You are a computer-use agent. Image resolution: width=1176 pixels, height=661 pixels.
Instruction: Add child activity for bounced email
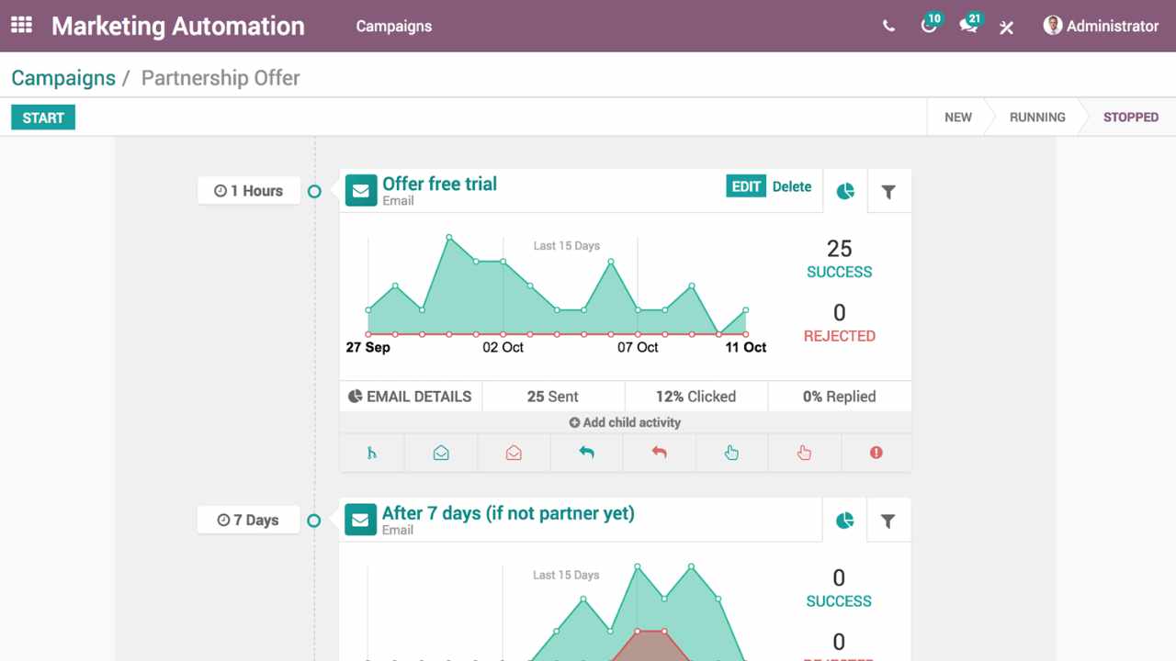(876, 453)
